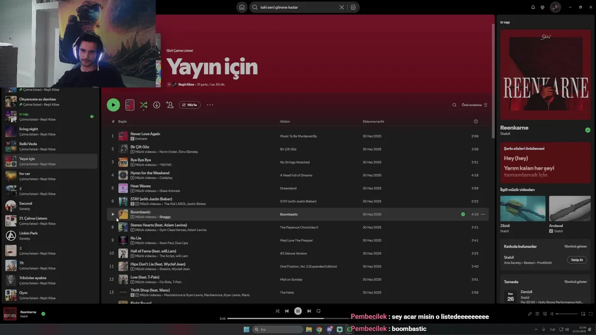Screen dimensions: 596x335
Task: Play the Yayın için playlist
Action: click(113, 105)
